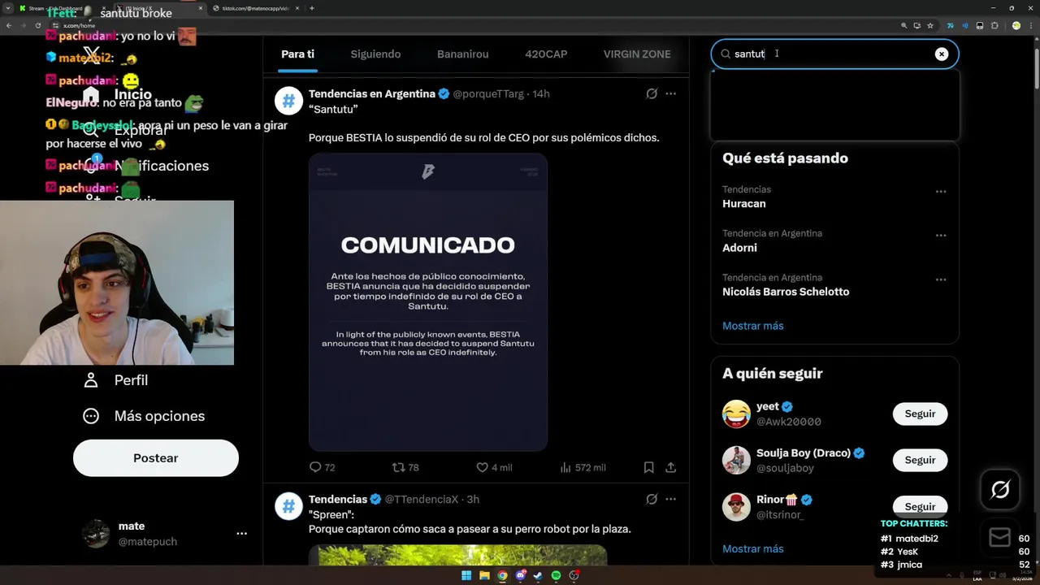Follow the Rinor account
The width and height of the screenshot is (1040, 585).
coord(920,506)
